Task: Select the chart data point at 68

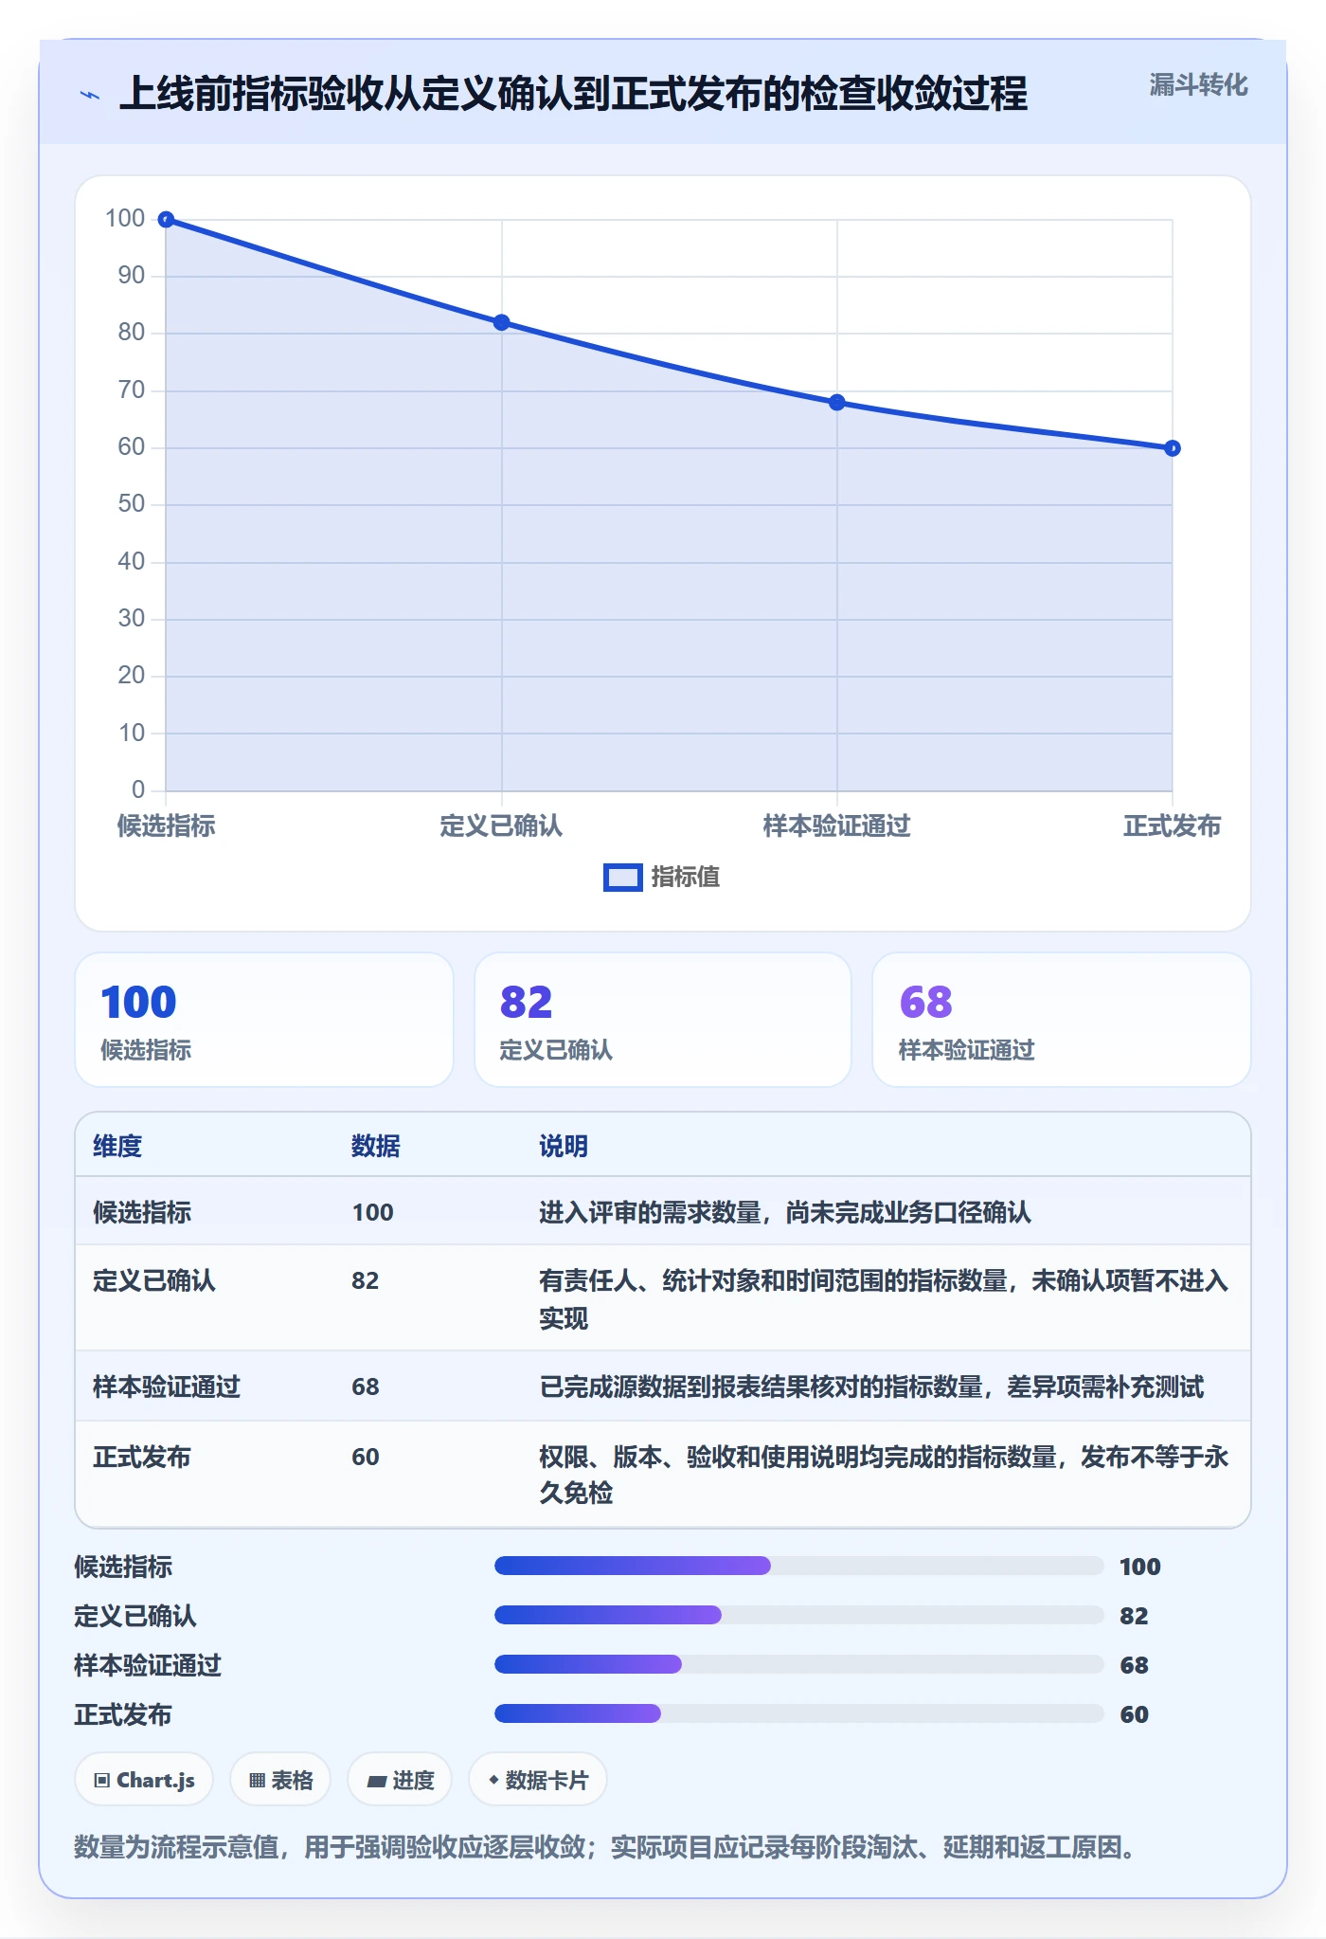Action: (x=837, y=403)
